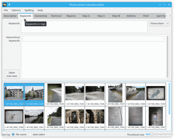This screenshot has width=174, height=139.
Task: Switch to the Map A tab
Action: coord(101,16)
